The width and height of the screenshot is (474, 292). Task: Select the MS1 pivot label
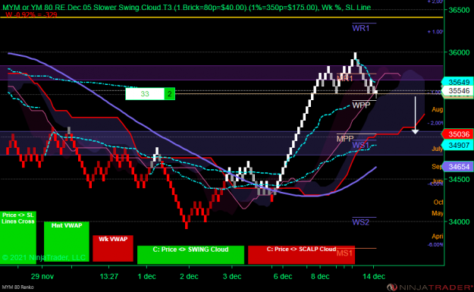[344, 253]
